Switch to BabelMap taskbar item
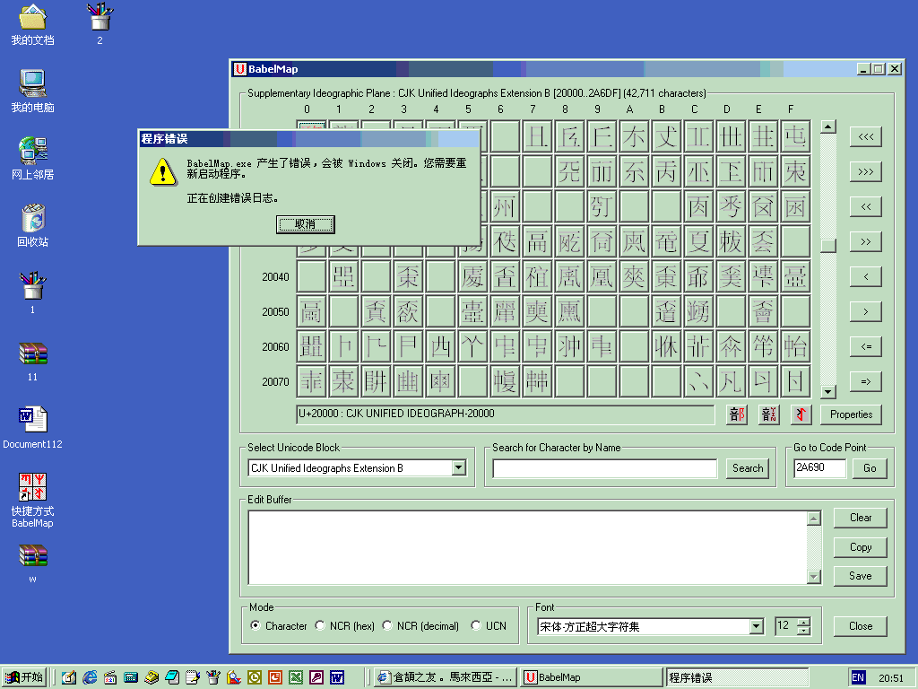The height and width of the screenshot is (689, 918). tap(591, 677)
